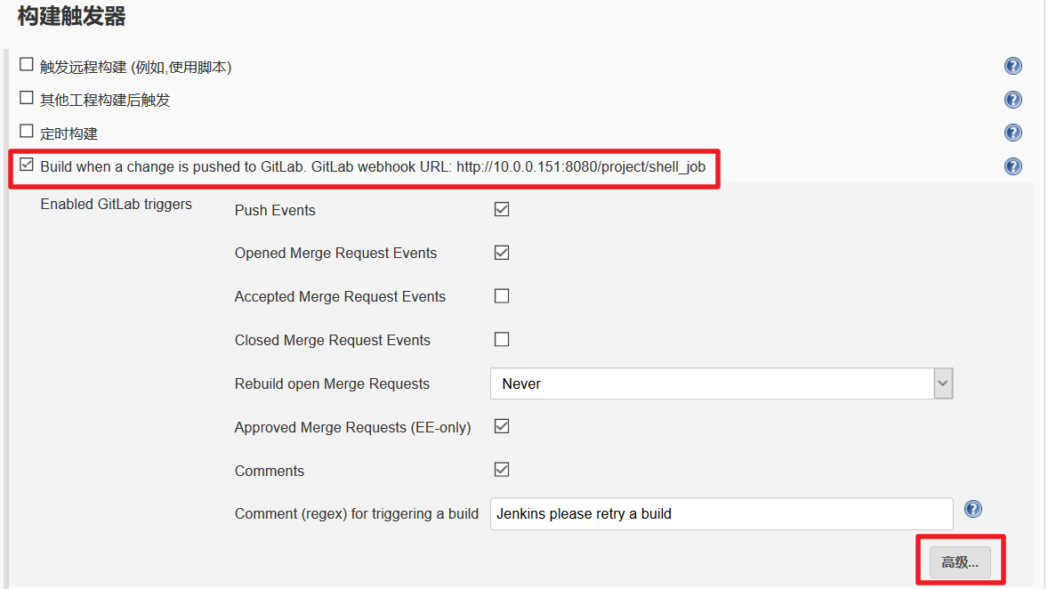Uncheck Build when change pushed to GitLab
1048x589 pixels.
[x=27, y=164]
